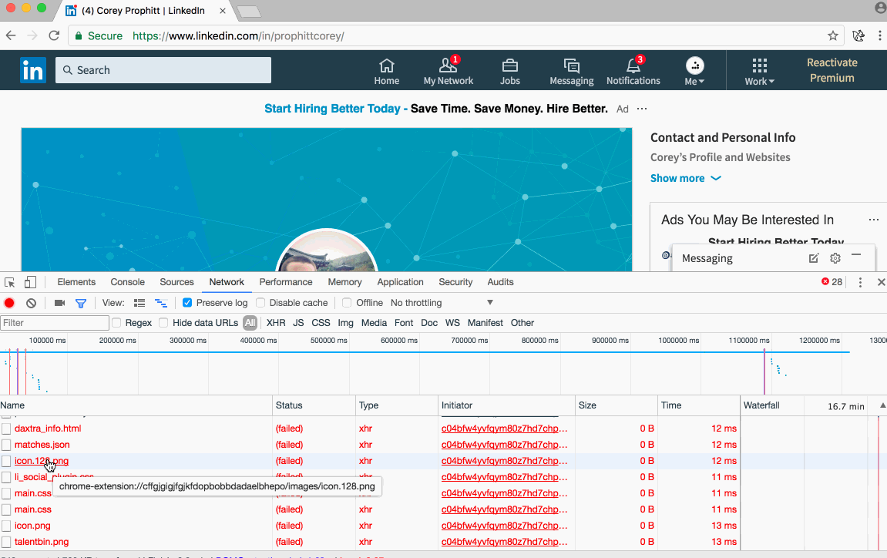Open the No throttling dropdown
The image size is (887, 558).
point(442,303)
